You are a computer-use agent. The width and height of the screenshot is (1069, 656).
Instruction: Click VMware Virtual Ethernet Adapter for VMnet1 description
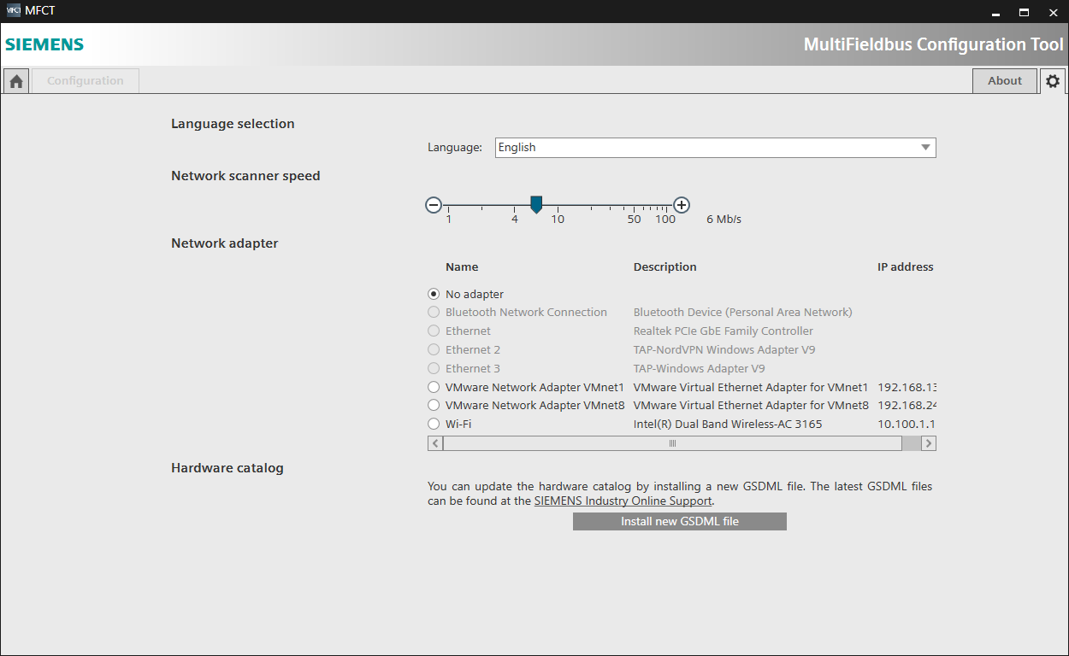751,387
